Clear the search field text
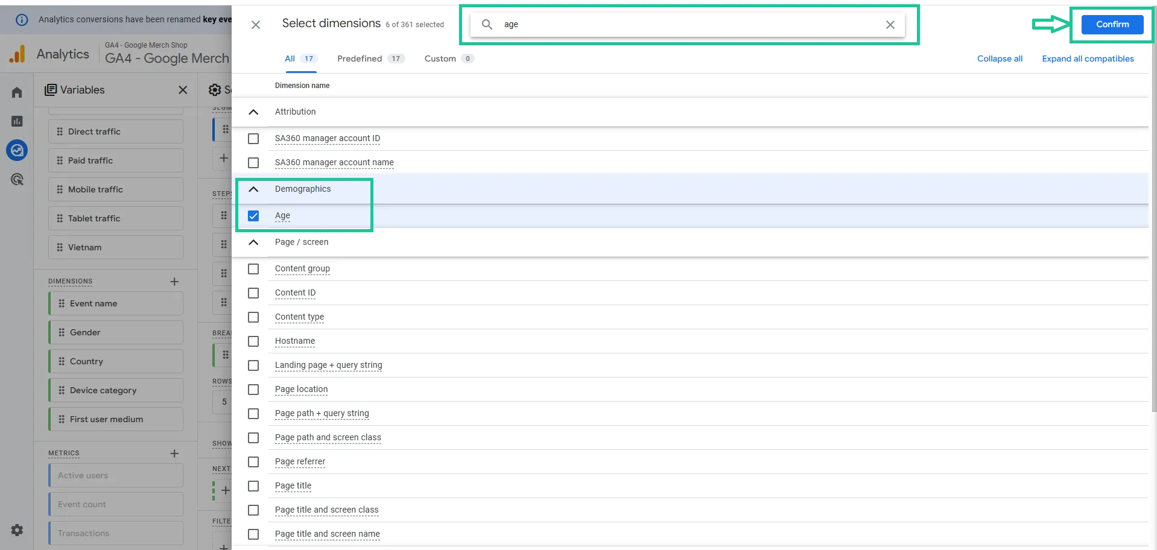Viewport: 1157px width, 550px height. click(x=890, y=25)
